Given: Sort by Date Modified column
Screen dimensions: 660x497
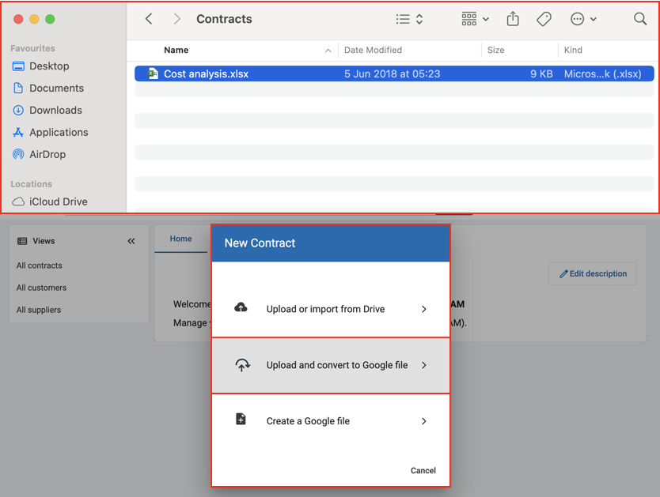Looking at the screenshot, I should point(373,50).
